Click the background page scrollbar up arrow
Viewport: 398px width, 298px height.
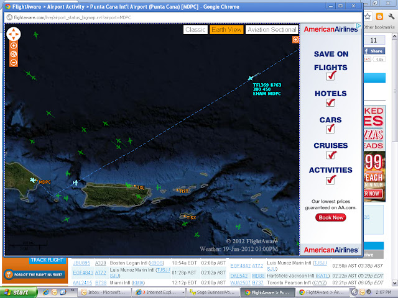pyautogui.click(x=395, y=37)
